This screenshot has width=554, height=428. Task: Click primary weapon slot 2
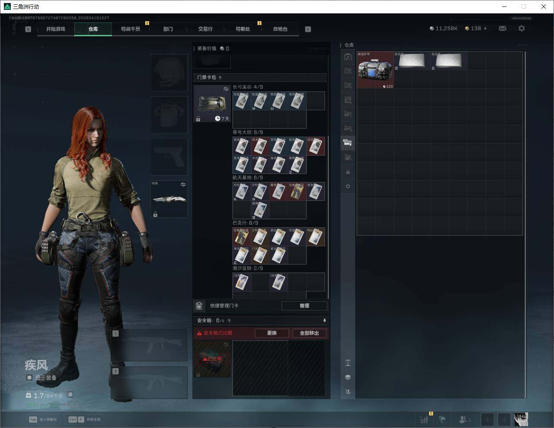150,383
